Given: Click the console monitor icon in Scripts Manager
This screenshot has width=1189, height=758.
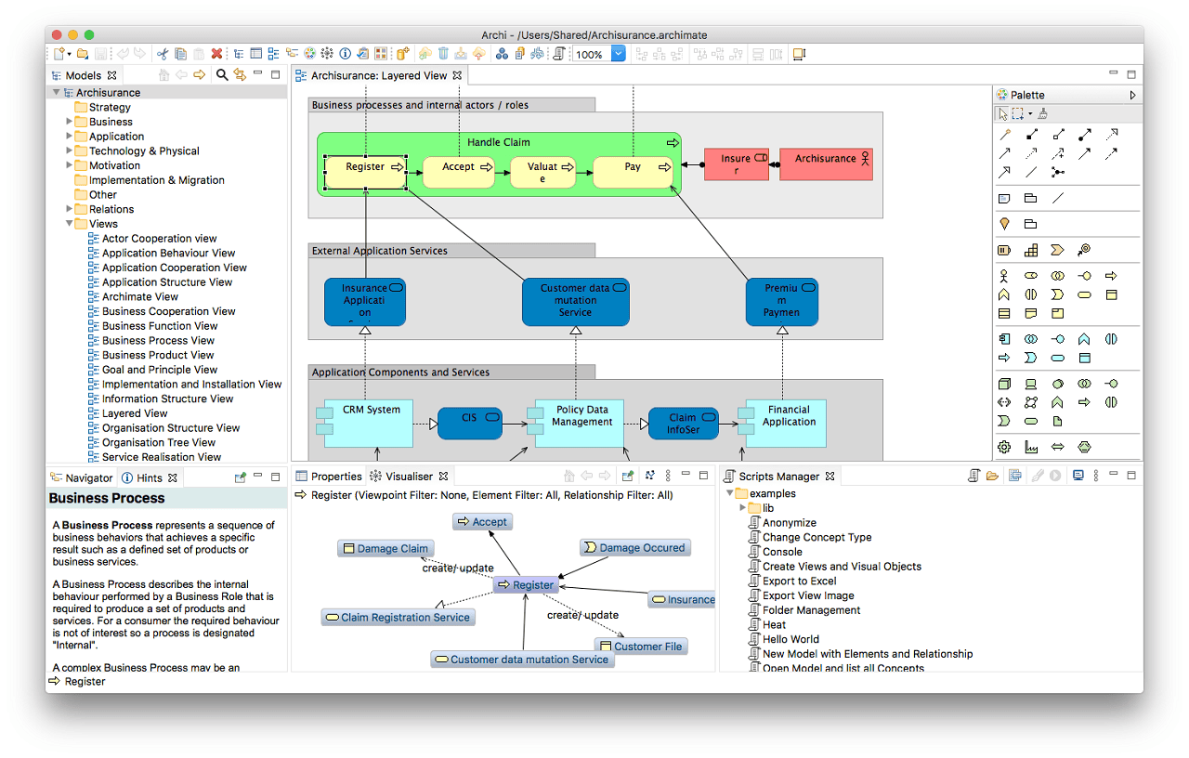Looking at the screenshot, I should (1078, 476).
